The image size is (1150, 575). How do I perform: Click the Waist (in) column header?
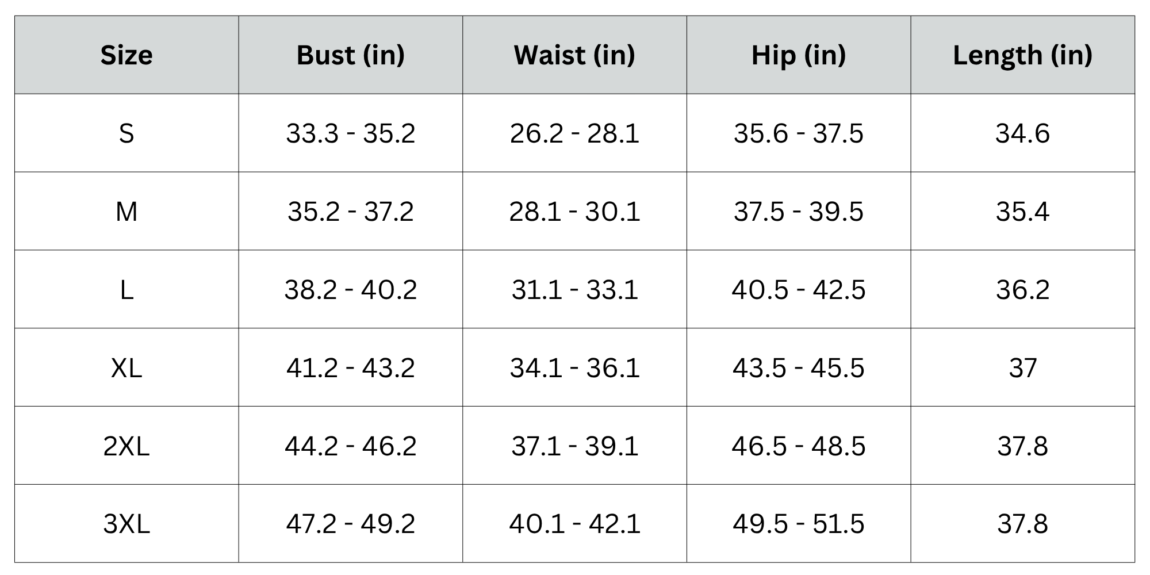(574, 55)
